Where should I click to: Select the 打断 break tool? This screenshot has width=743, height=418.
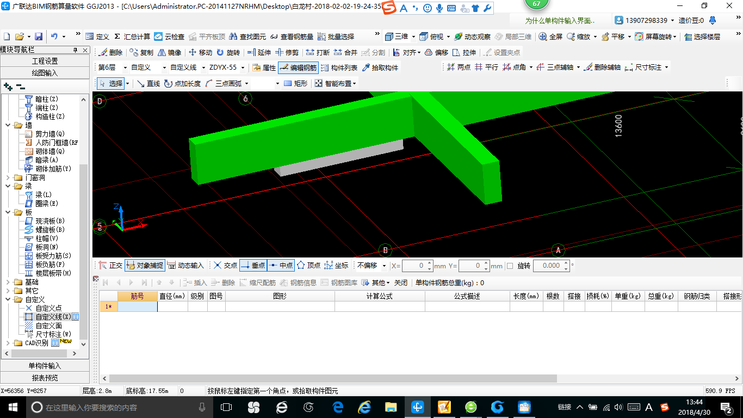[x=318, y=52]
